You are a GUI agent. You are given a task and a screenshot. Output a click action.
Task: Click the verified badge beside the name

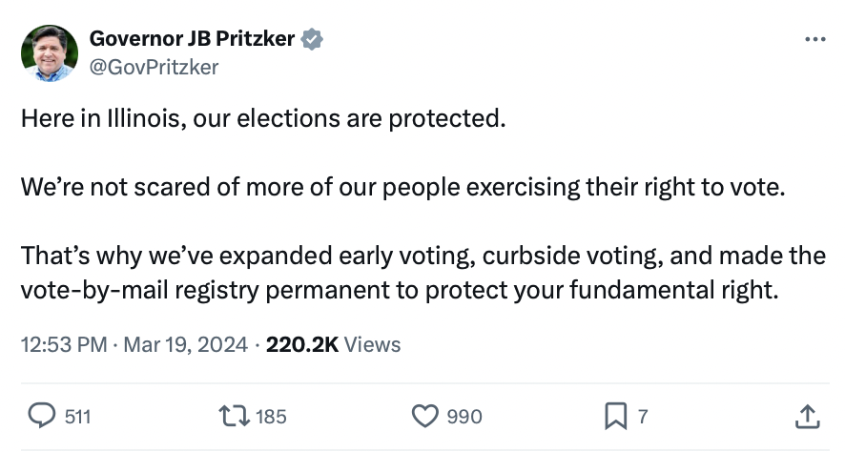coord(312,39)
